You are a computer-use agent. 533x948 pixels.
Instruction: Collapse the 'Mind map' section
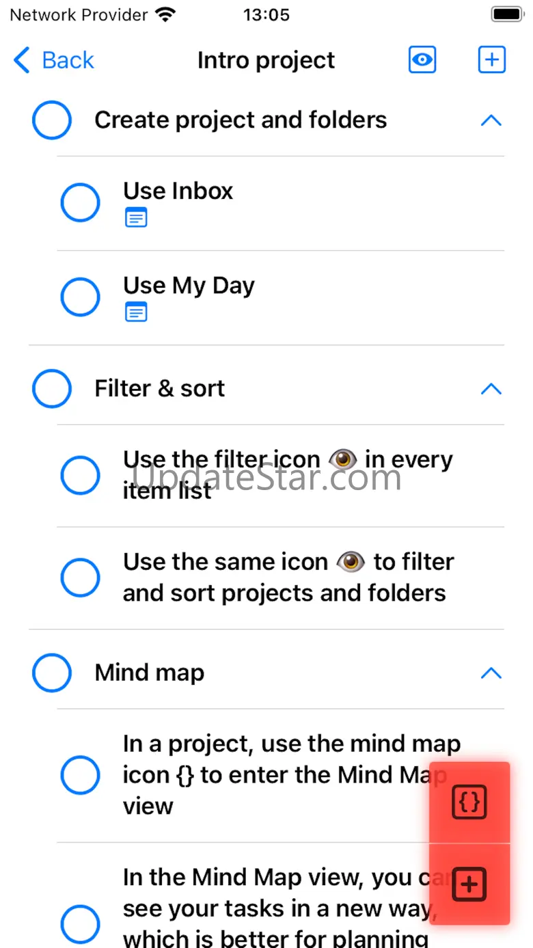pyautogui.click(x=491, y=673)
